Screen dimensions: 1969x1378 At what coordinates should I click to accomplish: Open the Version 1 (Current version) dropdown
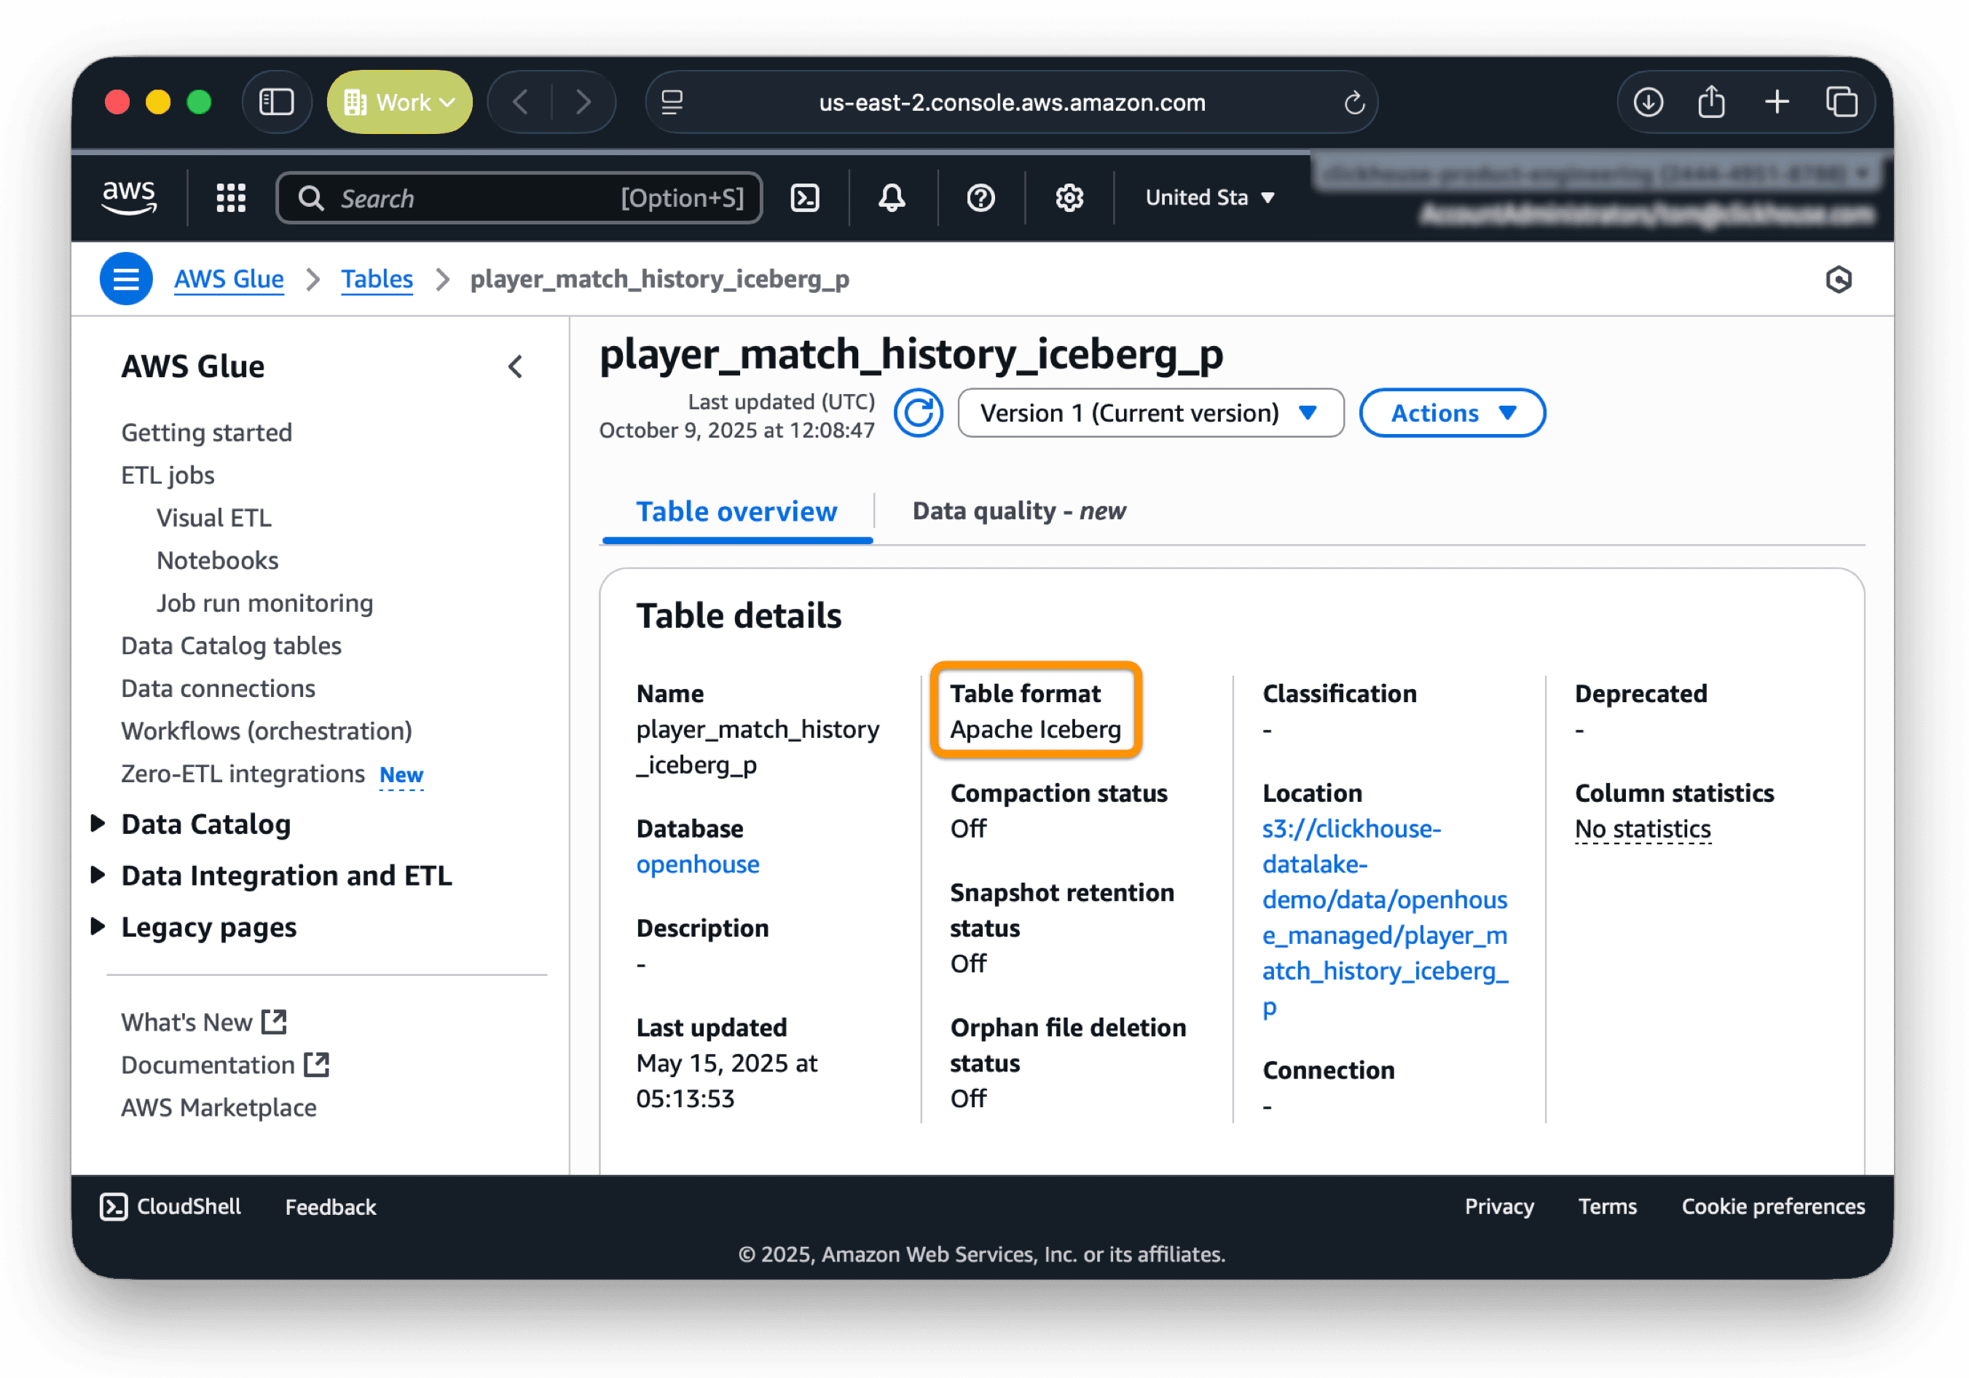pyautogui.click(x=1149, y=413)
